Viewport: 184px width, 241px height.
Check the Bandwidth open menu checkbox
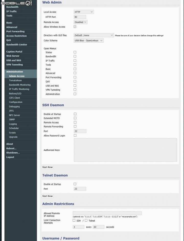pyautogui.click(x=75, y=56)
